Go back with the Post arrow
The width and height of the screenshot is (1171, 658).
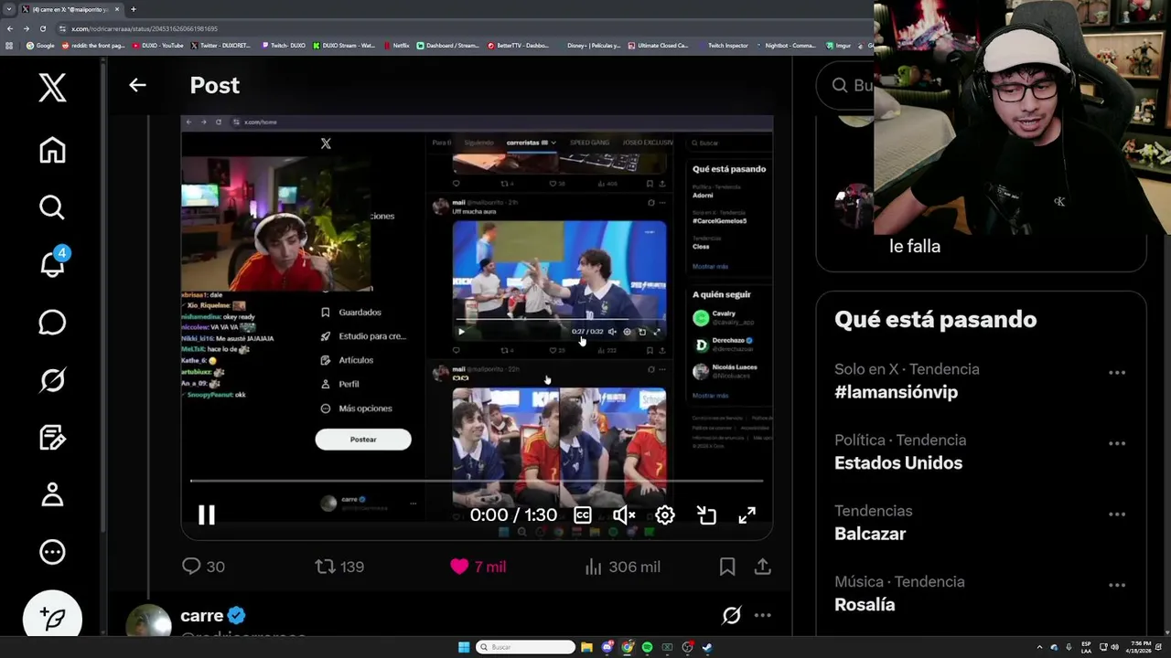pos(137,85)
